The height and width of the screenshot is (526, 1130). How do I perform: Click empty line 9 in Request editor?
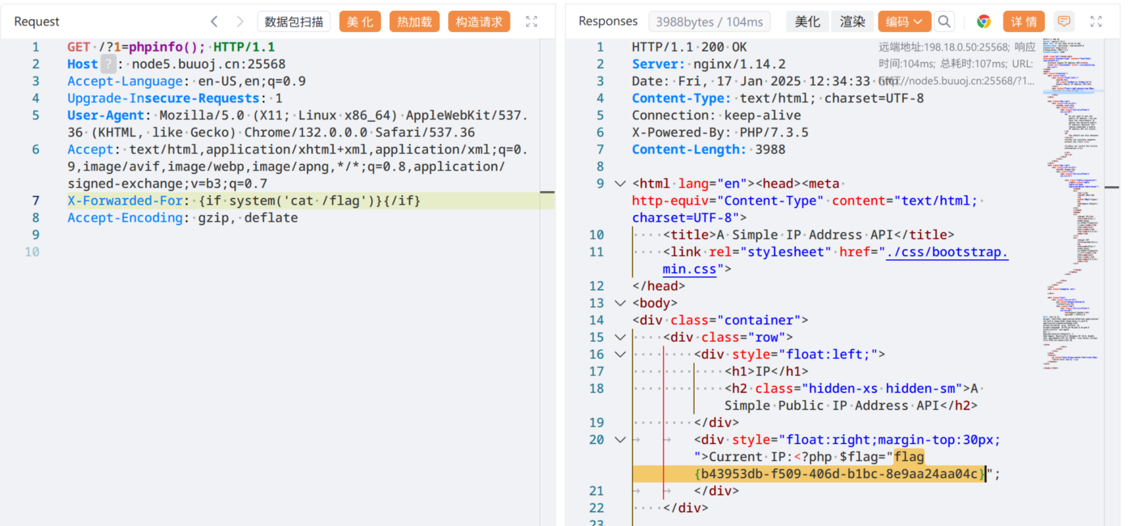[303, 235]
